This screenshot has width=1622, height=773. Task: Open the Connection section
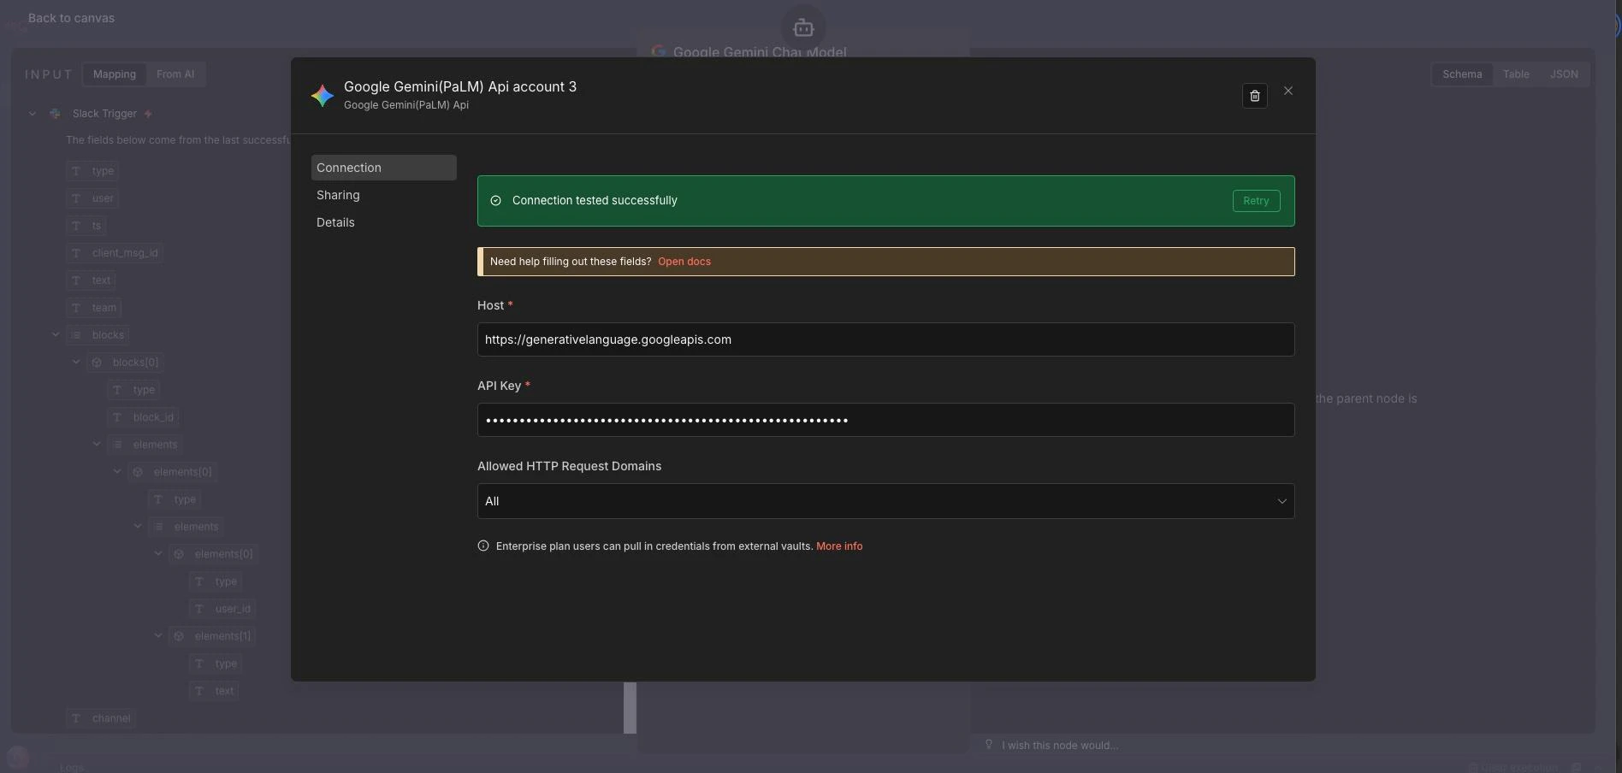coord(384,168)
